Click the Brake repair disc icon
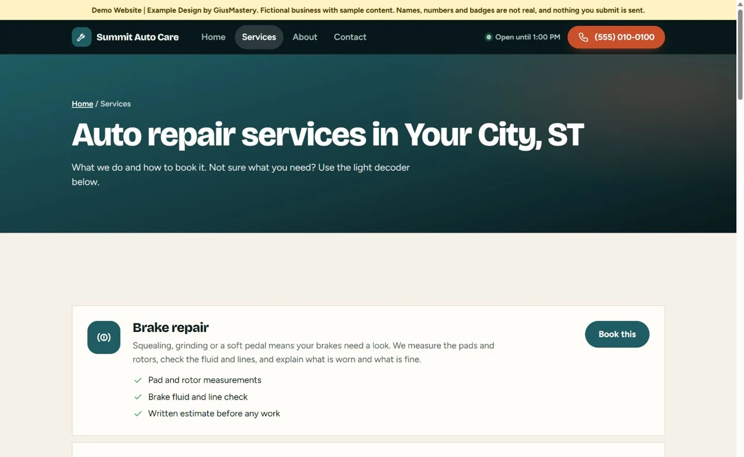This screenshot has height=457, width=744. 104,338
